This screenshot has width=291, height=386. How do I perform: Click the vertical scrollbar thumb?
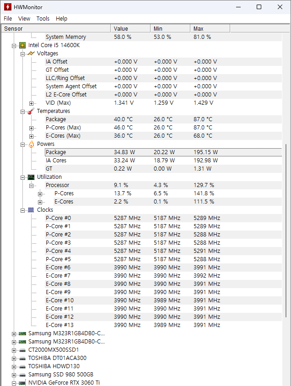coord(286,231)
